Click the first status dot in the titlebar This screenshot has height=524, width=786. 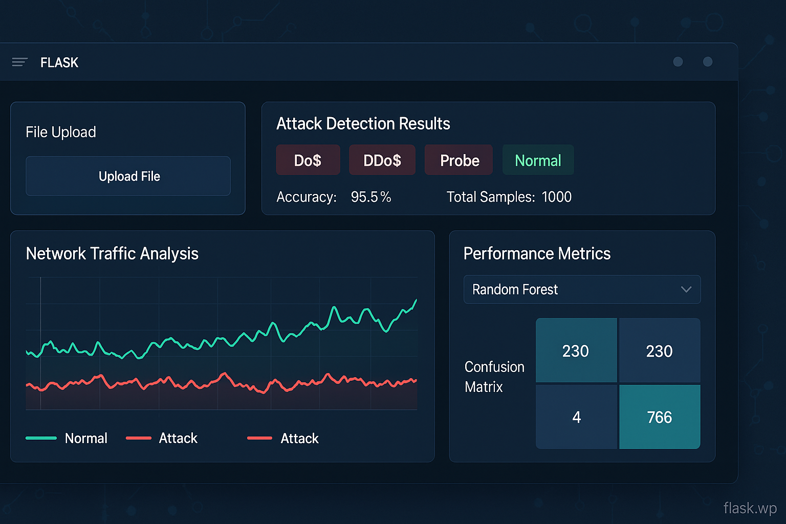[678, 62]
